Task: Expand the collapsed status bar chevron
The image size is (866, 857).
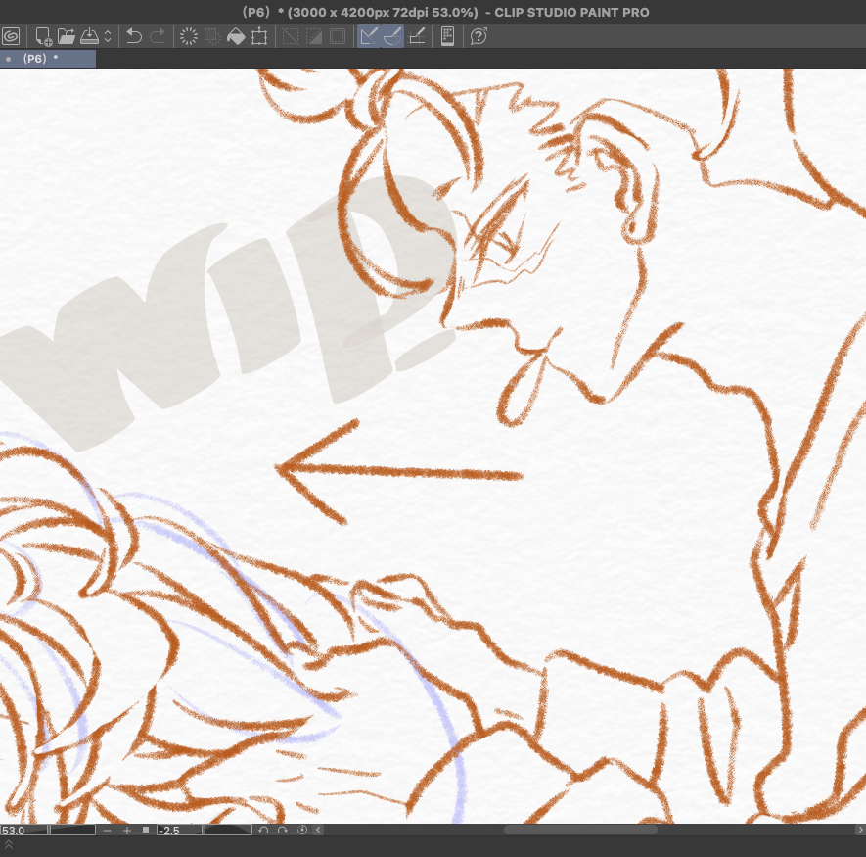Action: 316,829
